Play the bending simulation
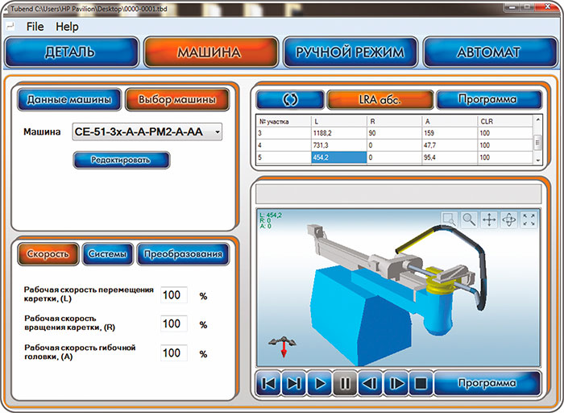 pyautogui.click(x=320, y=383)
